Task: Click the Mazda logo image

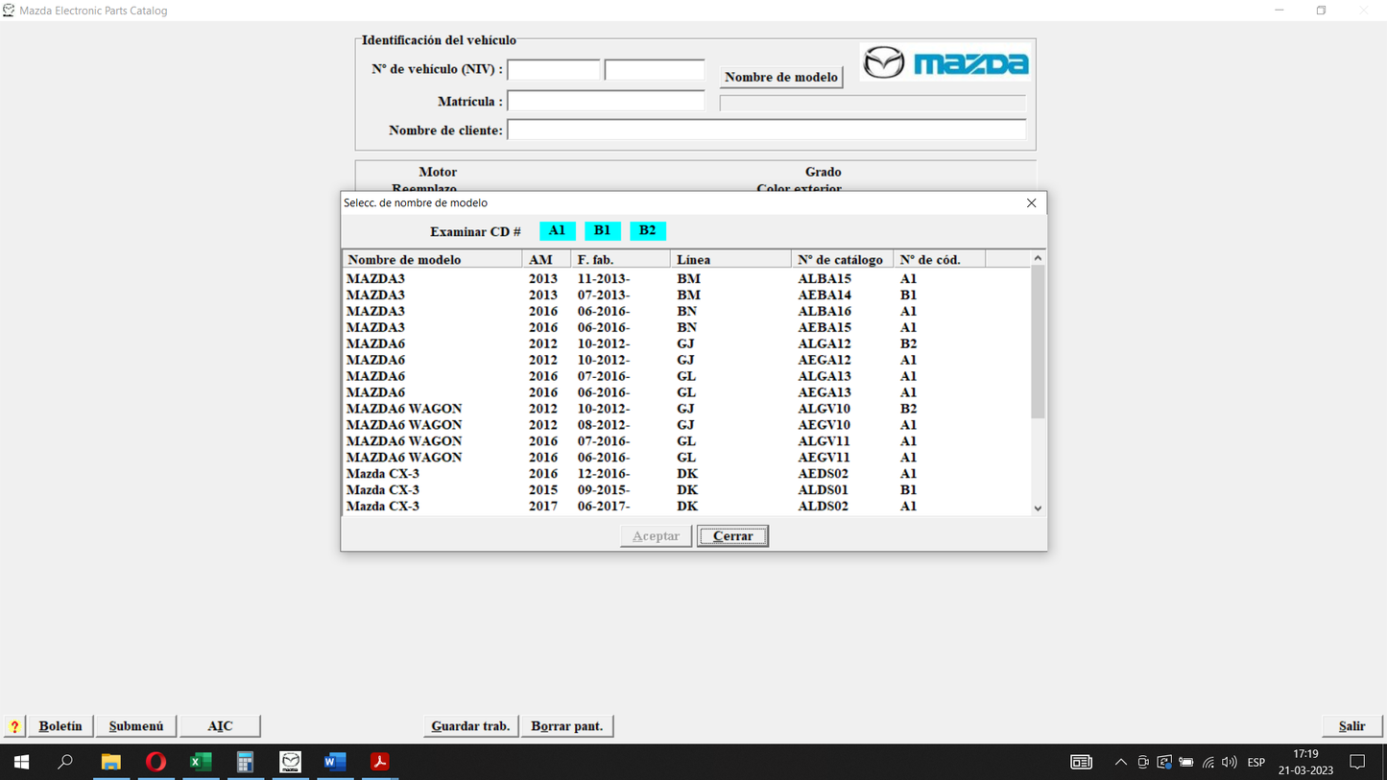Action: [945, 63]
